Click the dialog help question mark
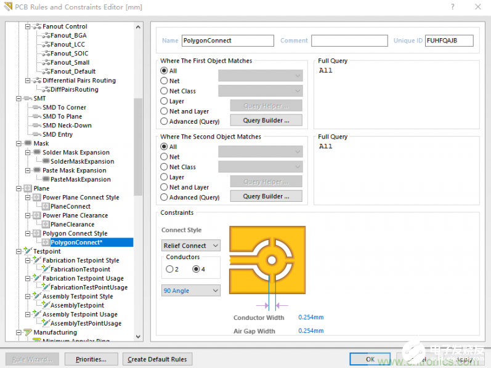 tap(452, 7)
